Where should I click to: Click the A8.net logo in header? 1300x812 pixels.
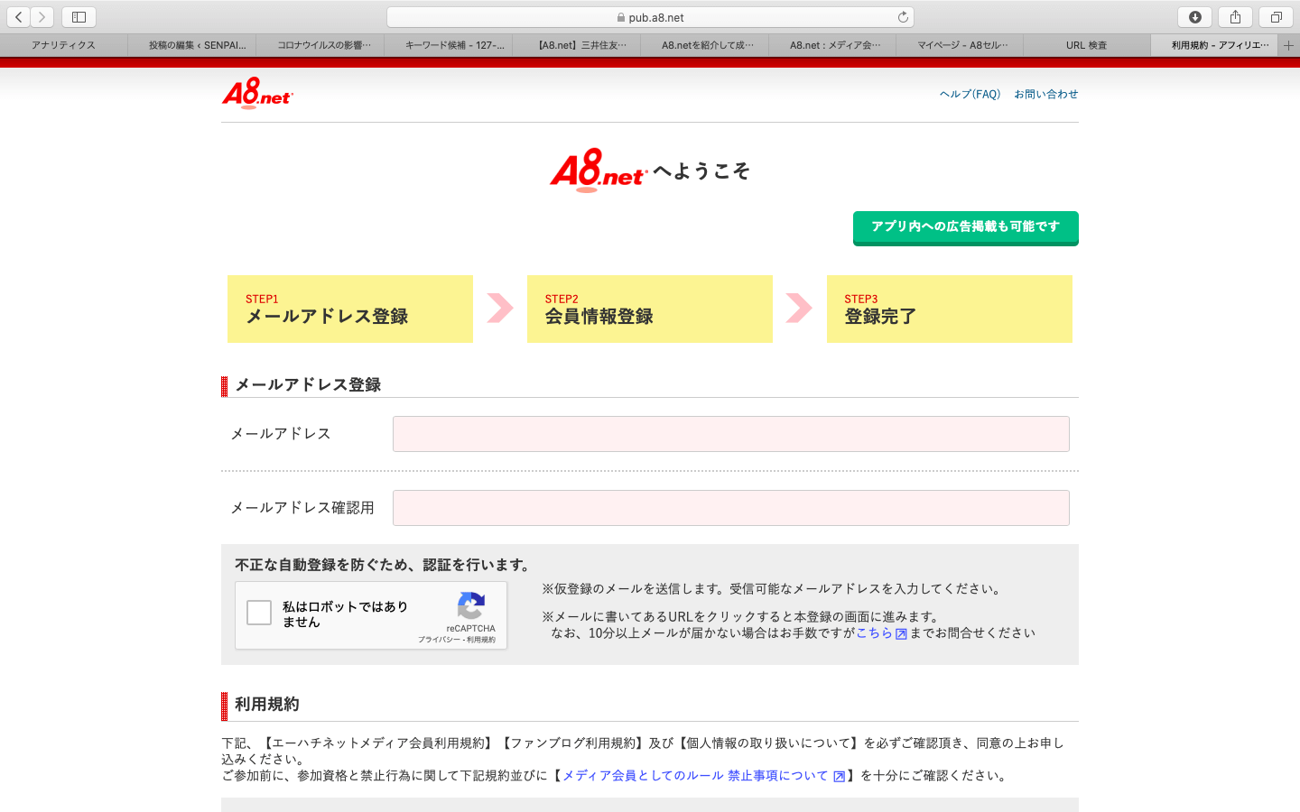tap(258, 93)
